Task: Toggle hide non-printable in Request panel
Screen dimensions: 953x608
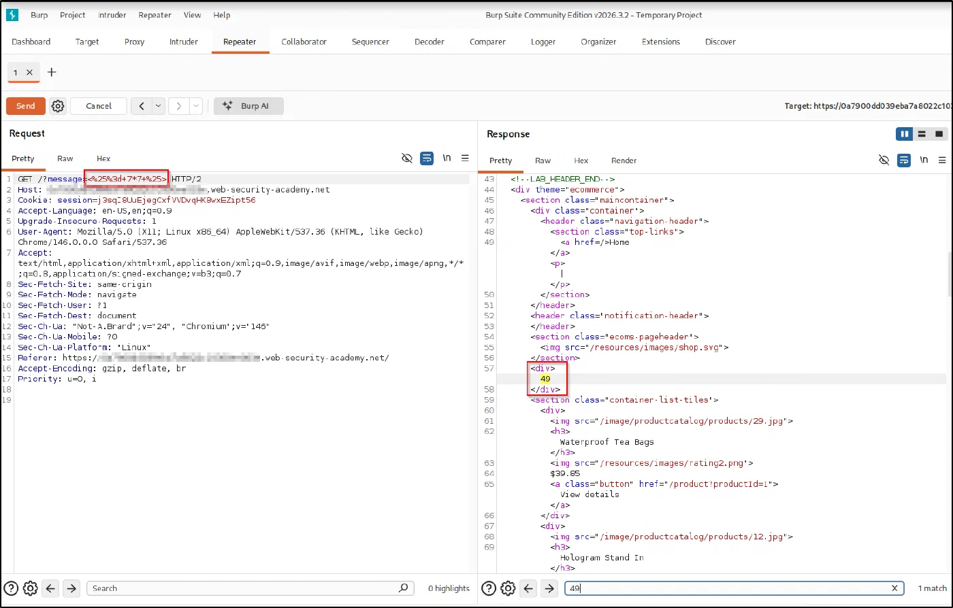Action: 407,158
